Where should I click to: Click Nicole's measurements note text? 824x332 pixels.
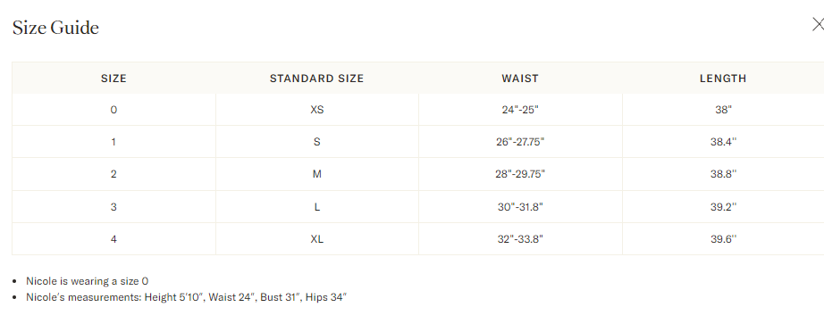187,297
